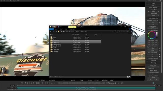
Task: Click inside the color wheel
Action: point(152,35)
